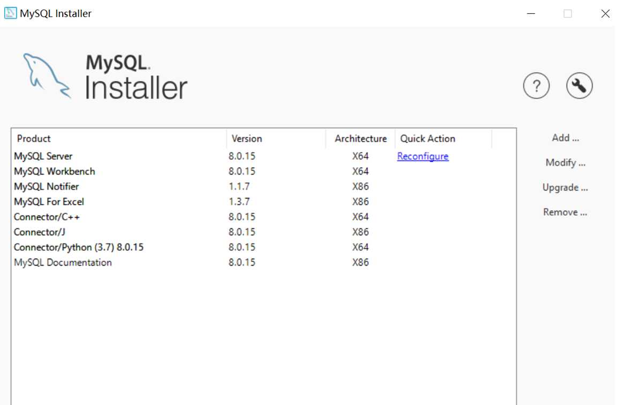Screen dimensions: 617x405
Task: Click the Upgrade ... button
Action: [x=565, y=187]
